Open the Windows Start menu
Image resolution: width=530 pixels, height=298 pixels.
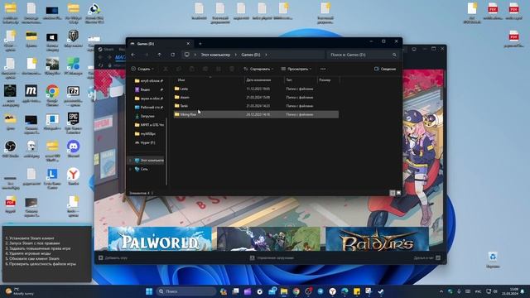(149, 291)
